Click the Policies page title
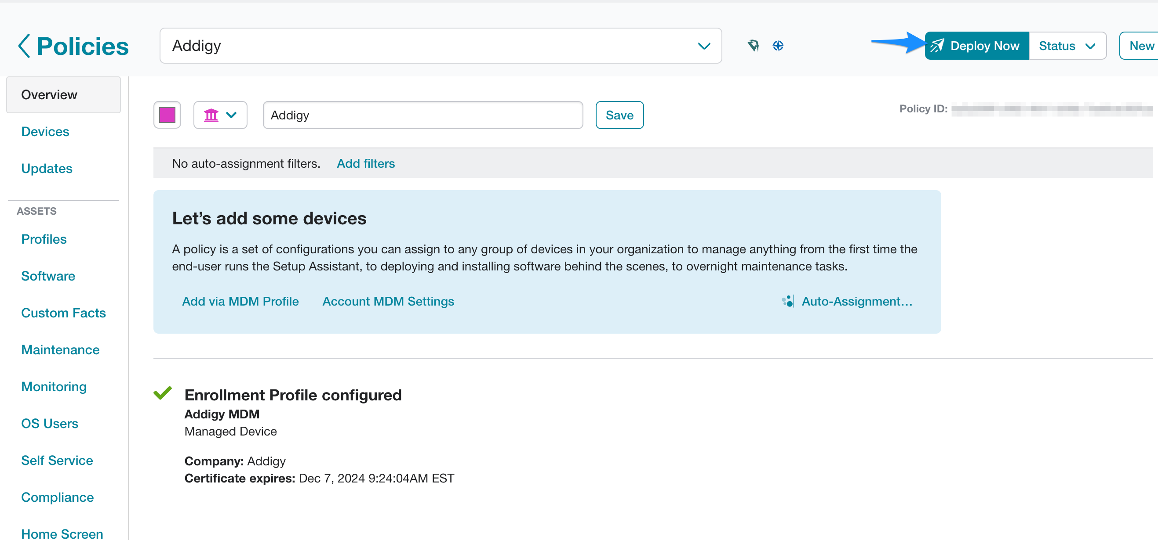Viewport: 1158px width, 540px height. [83, 46]
